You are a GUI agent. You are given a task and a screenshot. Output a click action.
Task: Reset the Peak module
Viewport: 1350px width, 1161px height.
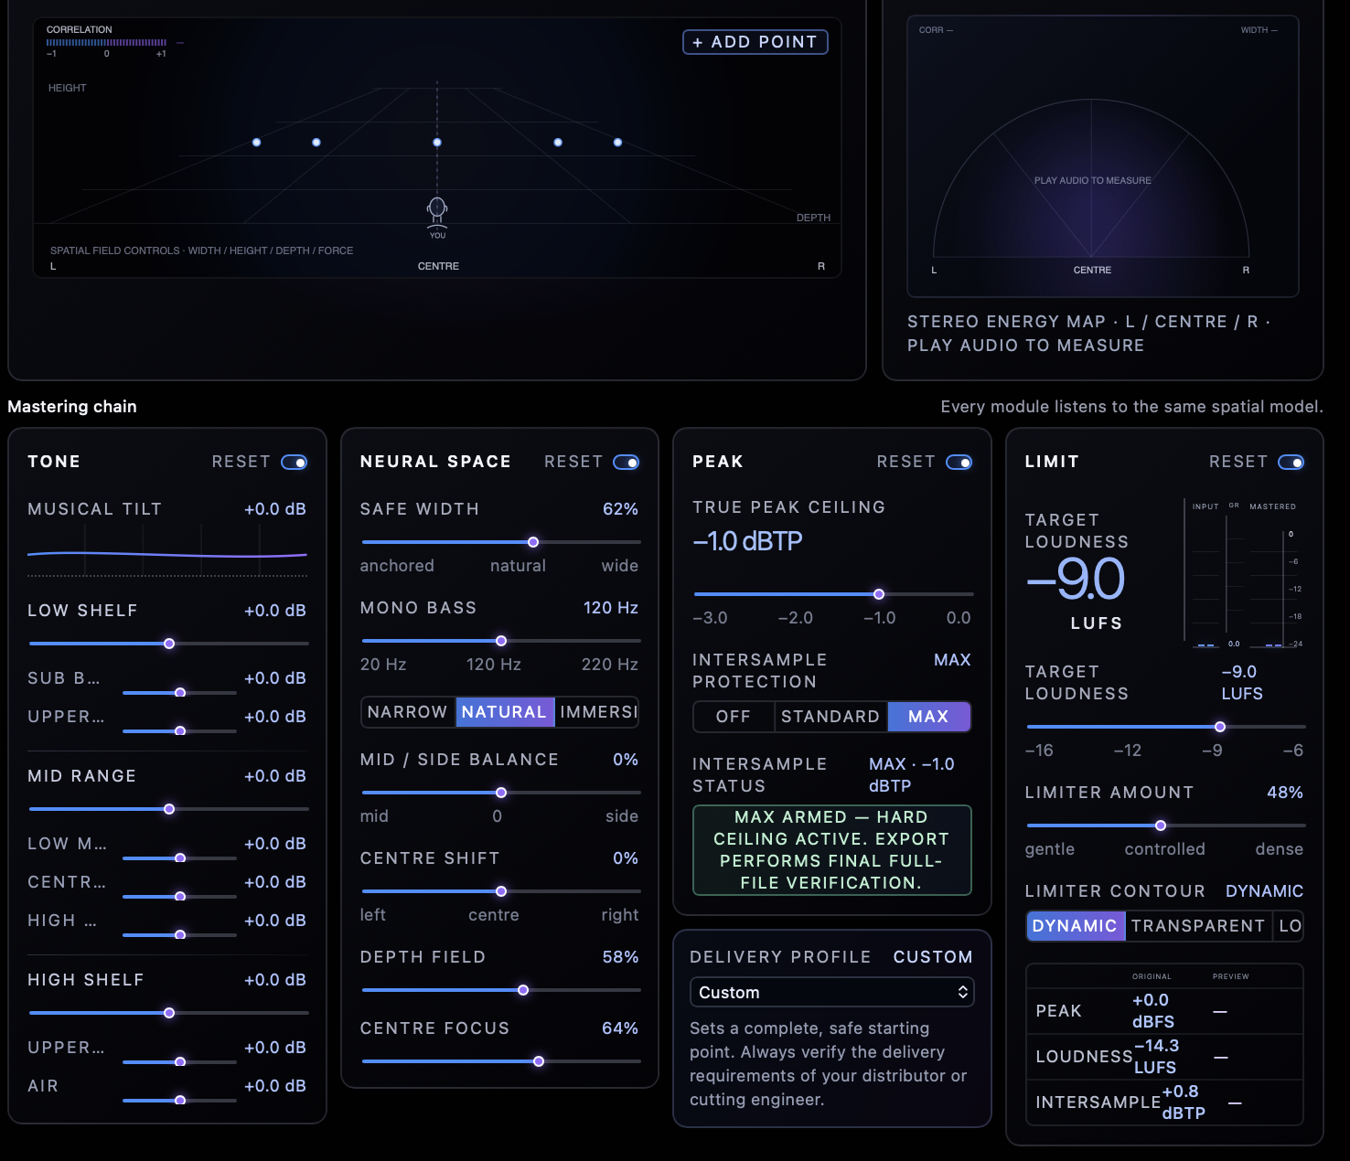point(905,463)
